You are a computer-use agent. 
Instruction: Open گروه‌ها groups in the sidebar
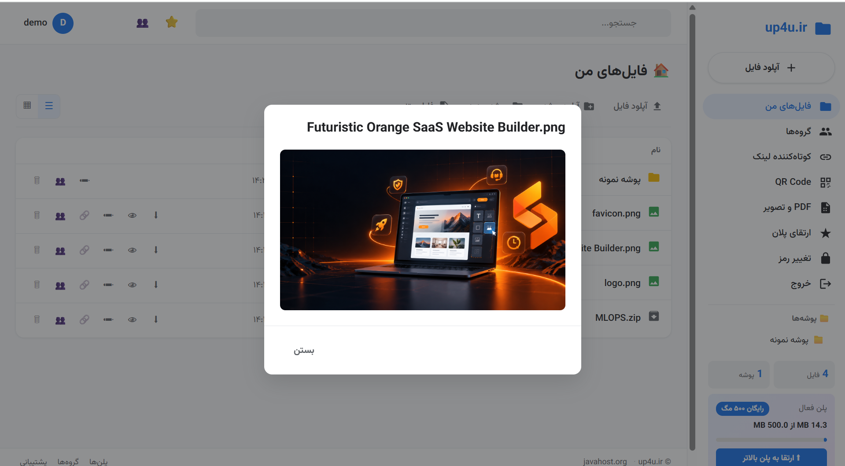771,132
